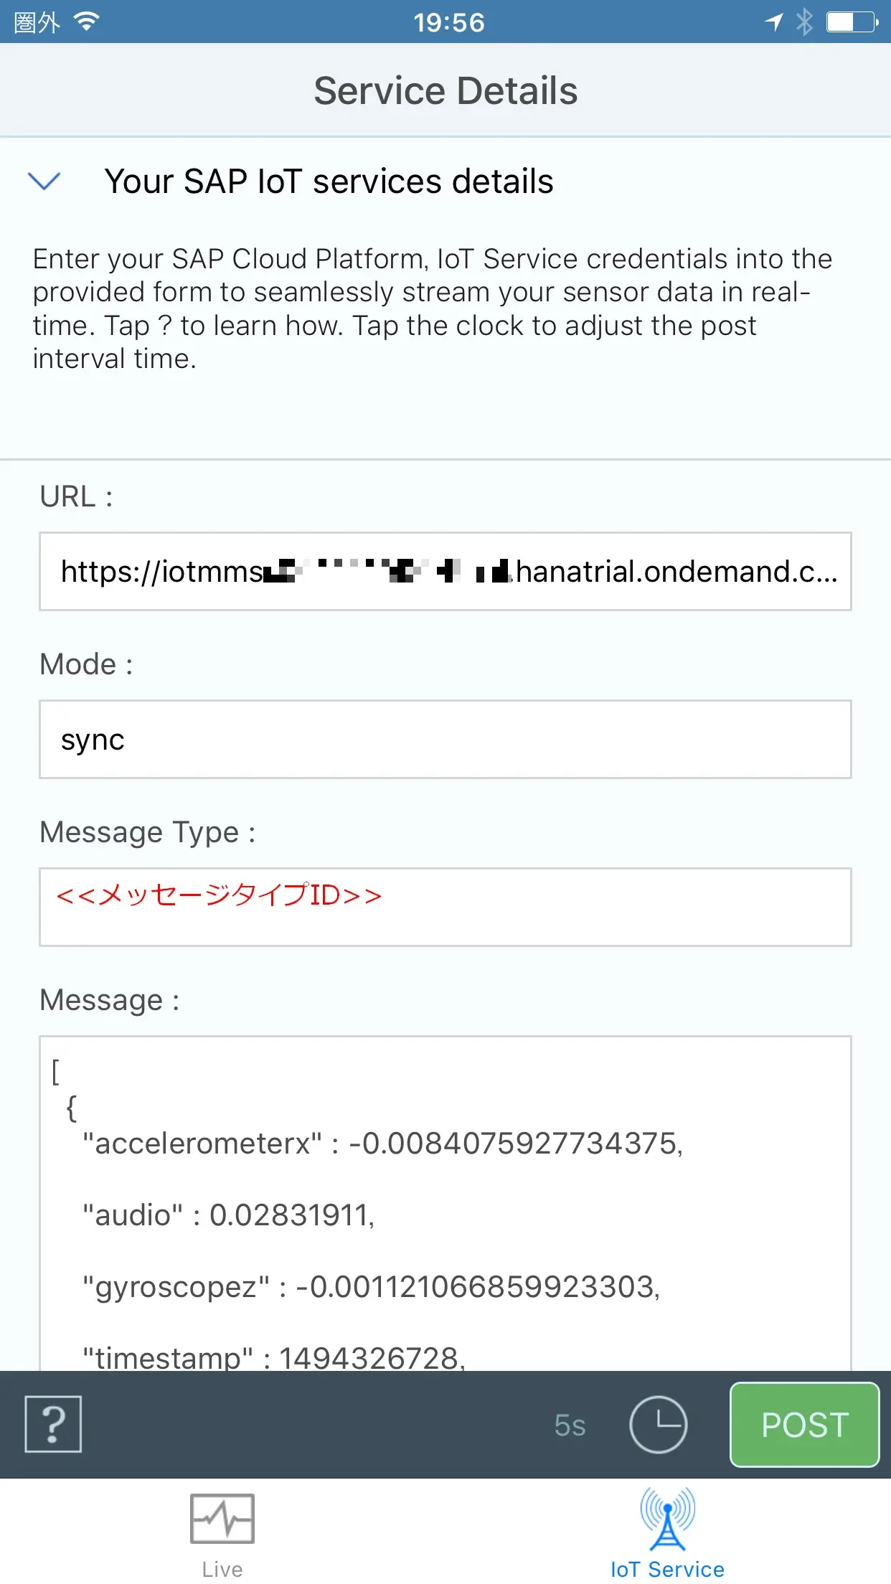Image resolution: width=891 pixels, height=1584 pixels.
Task: Tap the location arrow status icon
Action: click(773, 22)
